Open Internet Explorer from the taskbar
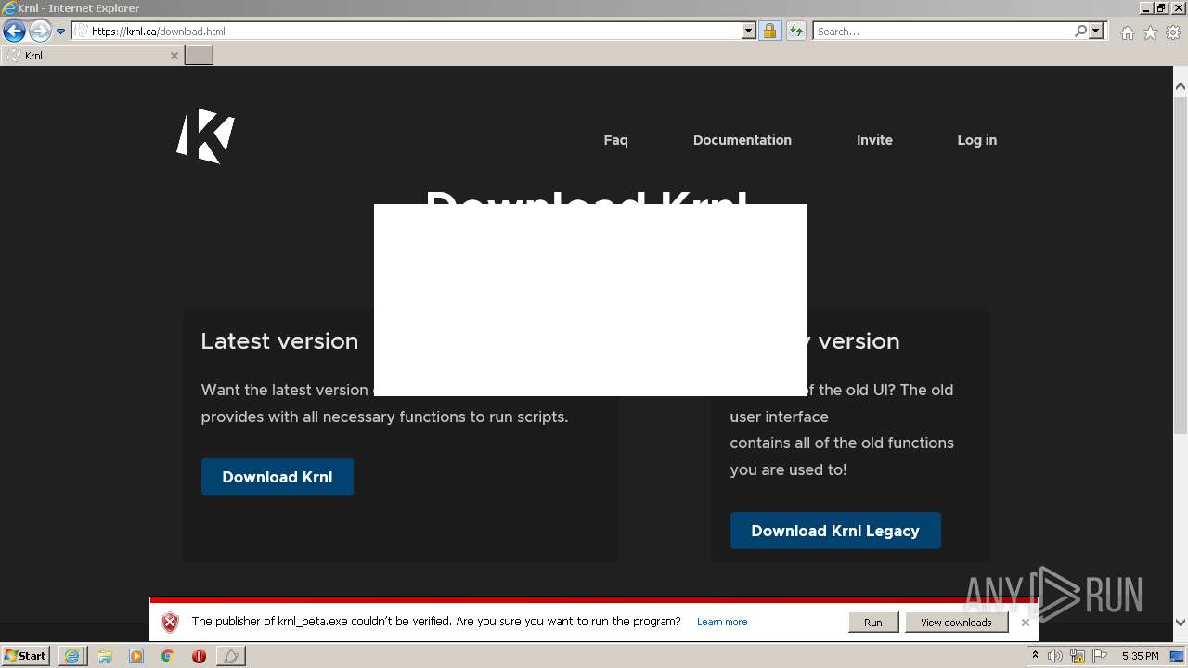Viewport: 1188px width, 668px height. click(x=71, y=656)
